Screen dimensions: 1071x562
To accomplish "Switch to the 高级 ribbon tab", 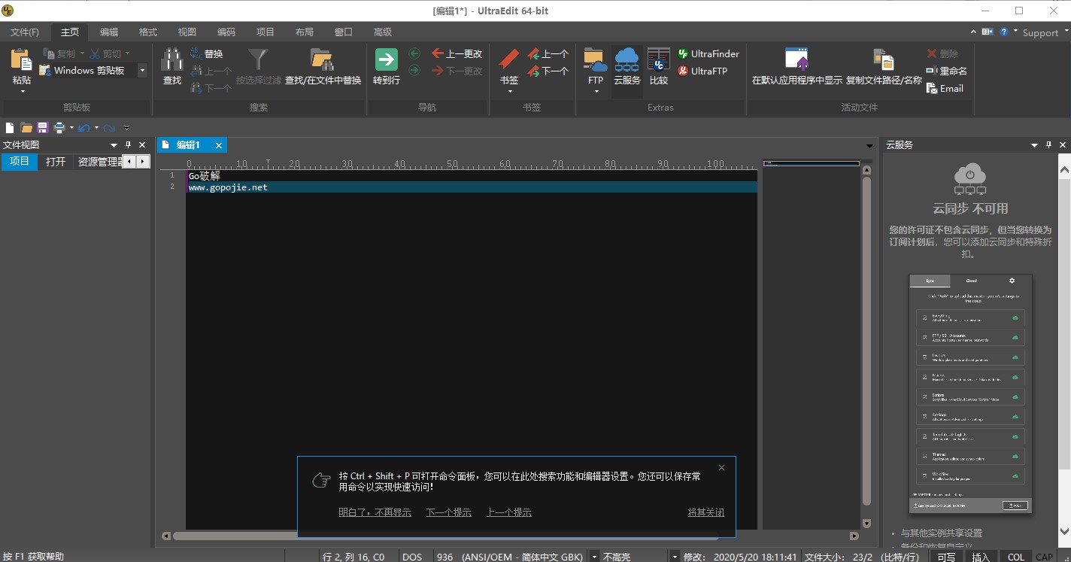I will [x=383, y=32].
